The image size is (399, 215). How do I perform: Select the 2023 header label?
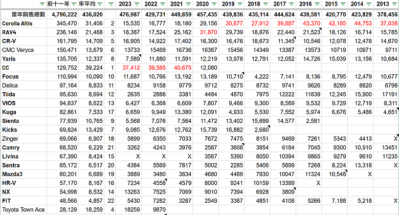(125, 4)
